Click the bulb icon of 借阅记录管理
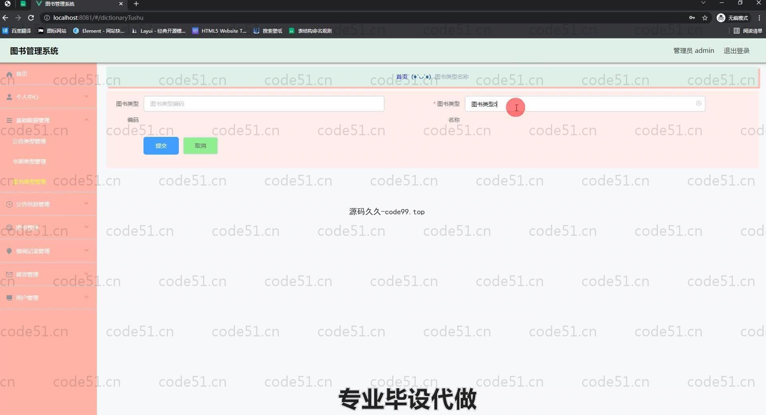The height and width of the screenshot is (415, 766). click(x=9, y=251)
